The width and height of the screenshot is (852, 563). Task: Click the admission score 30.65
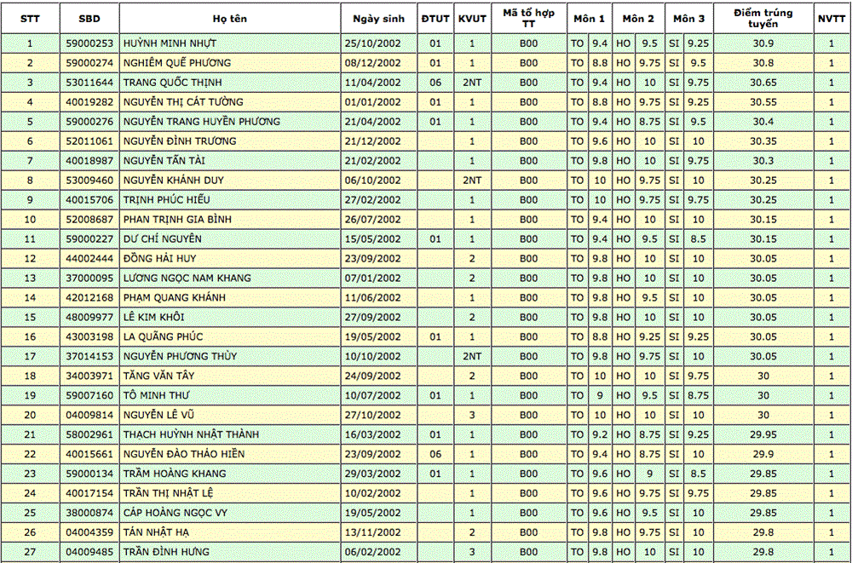pyautogui.click(x=763, y=83)
